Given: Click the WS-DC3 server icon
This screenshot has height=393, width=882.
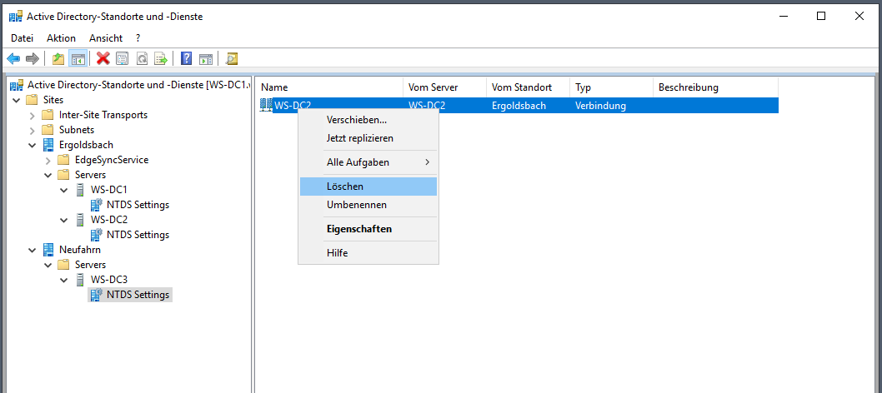Looking at the screenshot, I should [80, 279].
